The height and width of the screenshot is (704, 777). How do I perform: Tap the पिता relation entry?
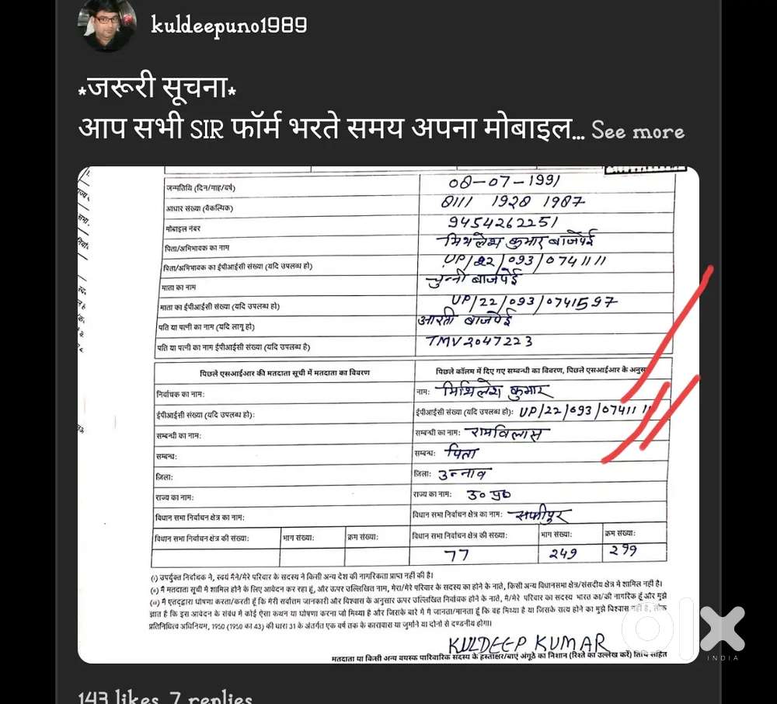pos(461,451)
